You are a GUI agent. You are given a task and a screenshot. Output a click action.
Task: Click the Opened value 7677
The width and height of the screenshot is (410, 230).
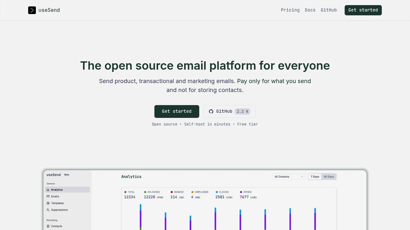tap(244, 197)
